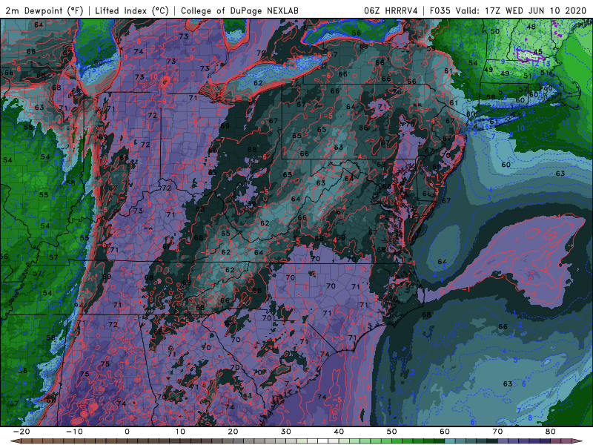Click the "17Z WED JUN 10 2020" valid time
593x445 pixels.
click(x=535, y=10)
